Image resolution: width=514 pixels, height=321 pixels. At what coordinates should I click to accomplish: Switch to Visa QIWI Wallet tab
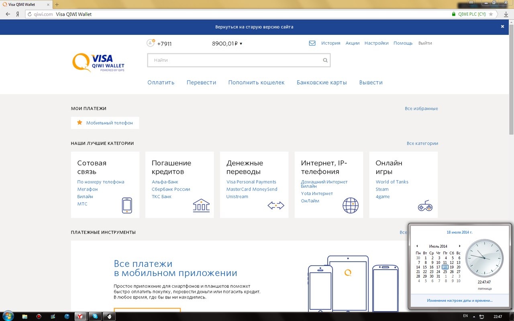27,4
